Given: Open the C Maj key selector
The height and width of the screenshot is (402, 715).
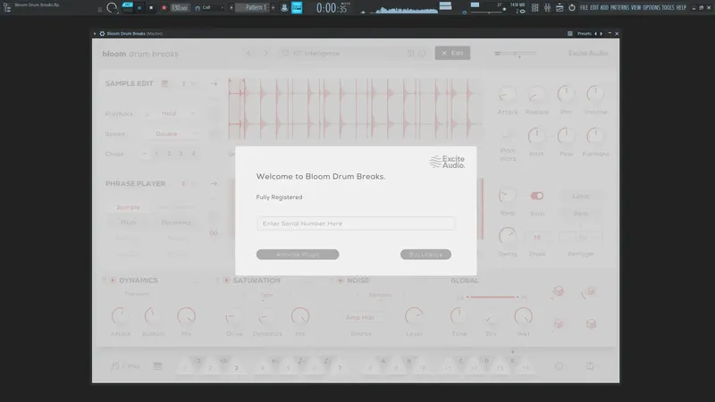Looking at the screenshot, I should click(x=126, y=366).
